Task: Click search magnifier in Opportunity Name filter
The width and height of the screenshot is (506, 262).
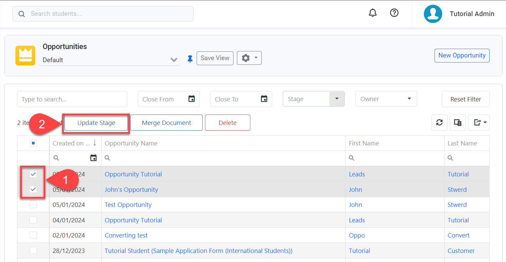Action: (107, 158)
